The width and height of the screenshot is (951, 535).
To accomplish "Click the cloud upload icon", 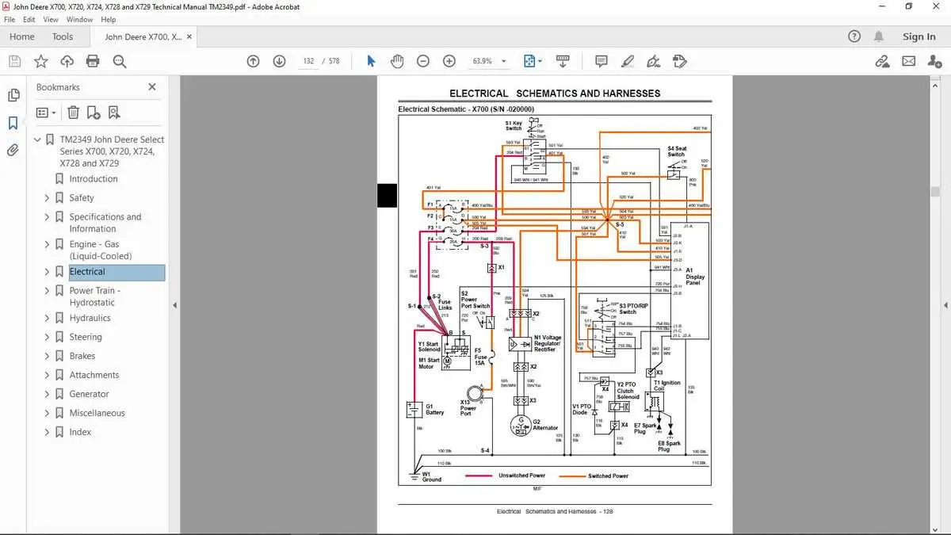I will coord(67,61).
